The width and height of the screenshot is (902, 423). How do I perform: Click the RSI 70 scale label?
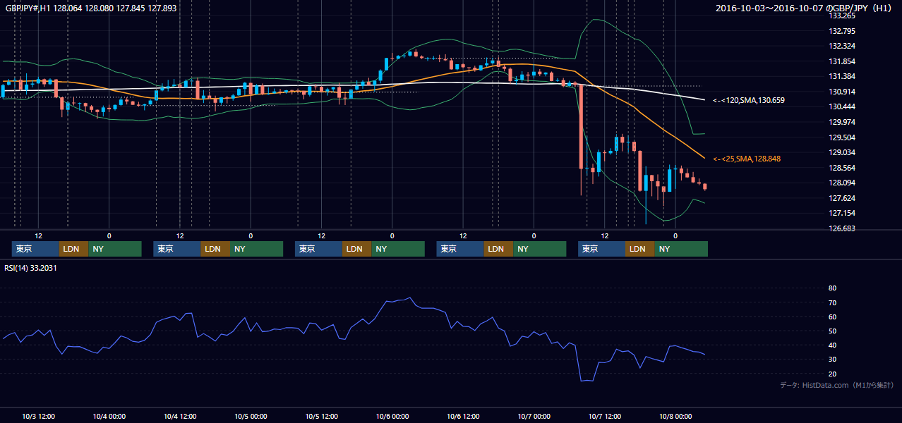click(x=832, y=302)
